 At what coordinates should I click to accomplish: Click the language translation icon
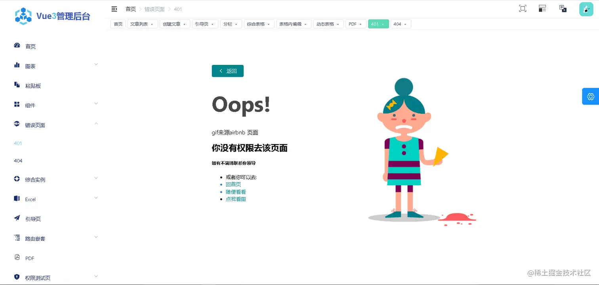(x=563, y=9)
